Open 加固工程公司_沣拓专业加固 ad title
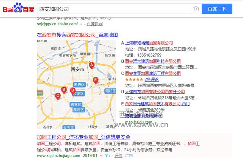This screenshot has height=160, width=243. [84, 137]
